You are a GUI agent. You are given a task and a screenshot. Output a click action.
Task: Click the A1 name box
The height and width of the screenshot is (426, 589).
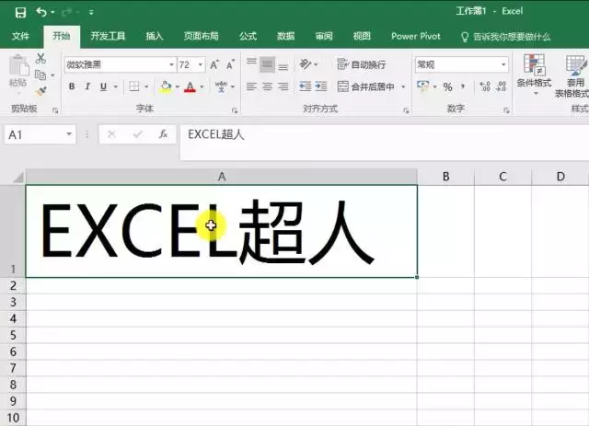point(40,134)
